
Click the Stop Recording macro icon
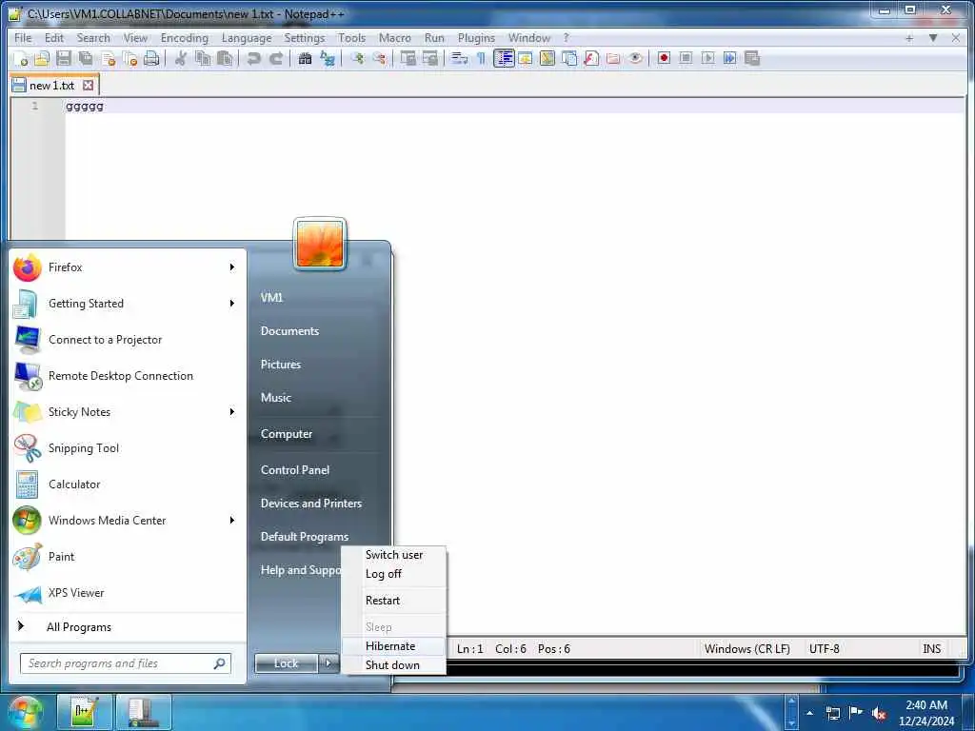coord(686,58)
